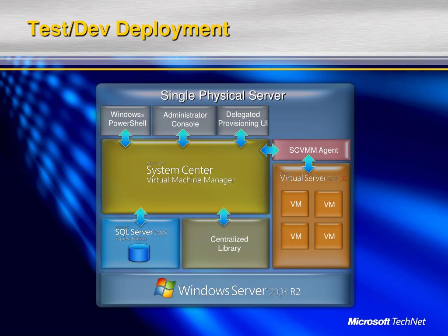Image resolution: width=448 pixels, height=336 pixels.
Task: Click the arrow under Delegated Provisioning UI
Action: (x=241, y=138)
